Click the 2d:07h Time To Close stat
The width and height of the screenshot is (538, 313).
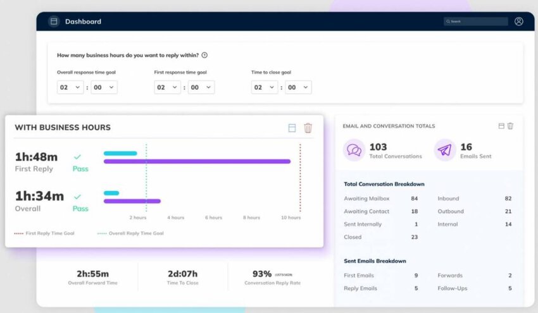182,278
